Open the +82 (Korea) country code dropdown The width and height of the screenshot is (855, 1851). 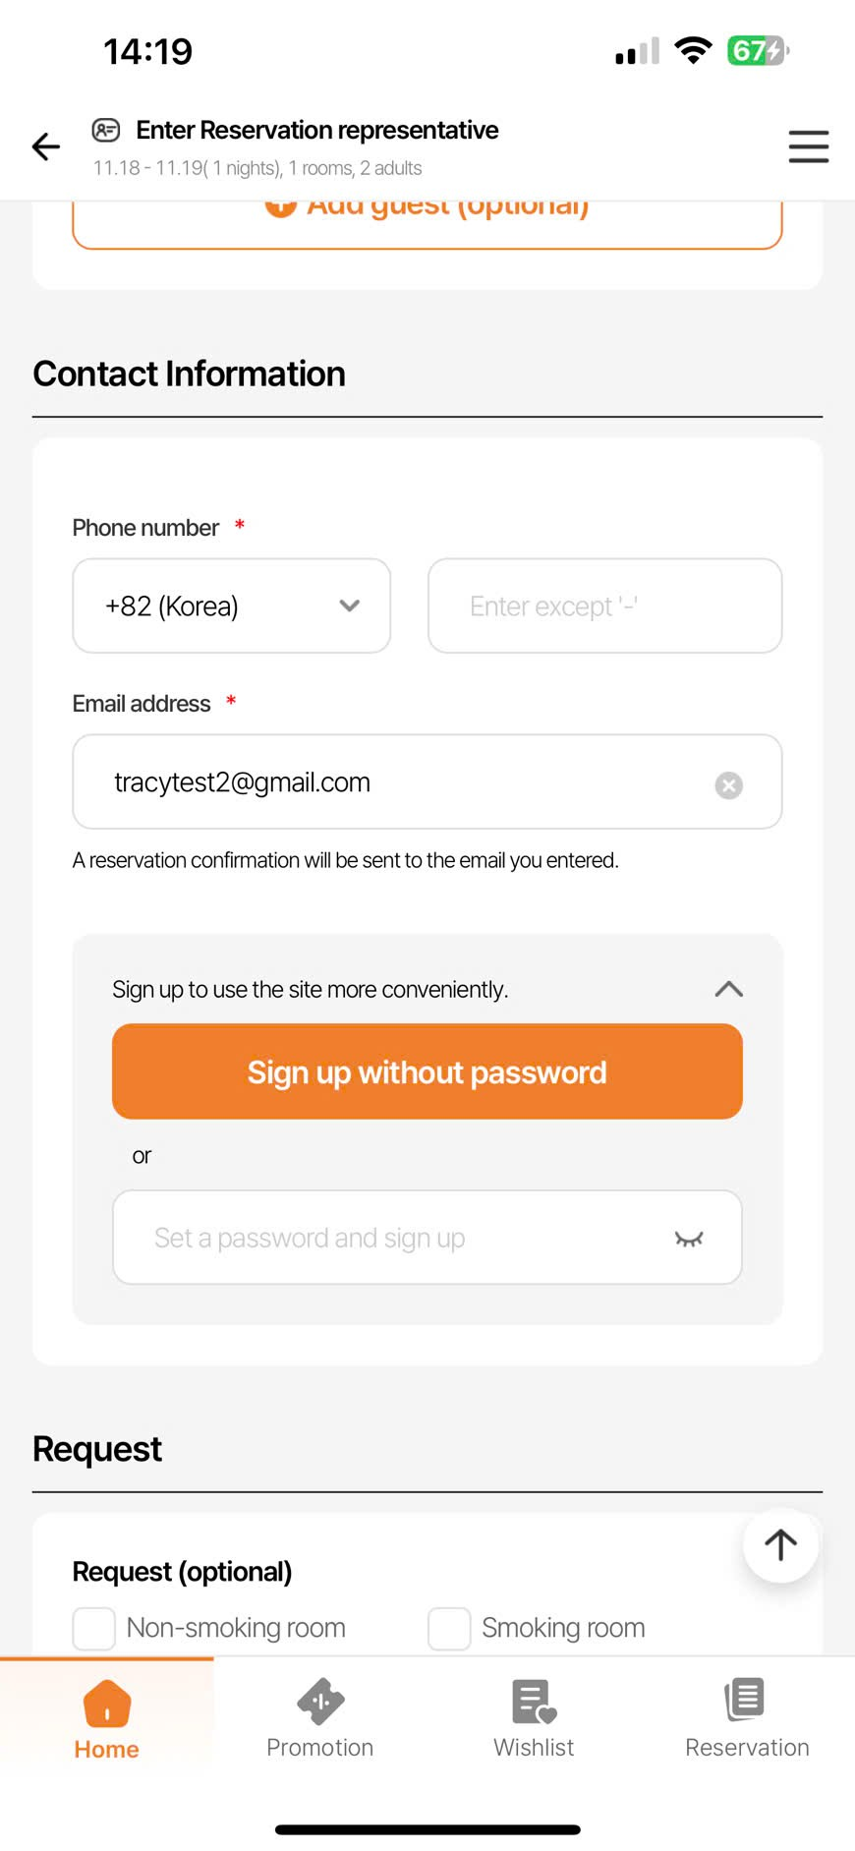pyautogui.click(x=232, y=607)
